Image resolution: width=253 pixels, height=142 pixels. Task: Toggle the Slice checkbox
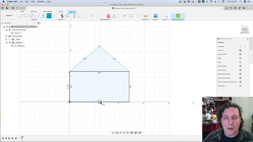pyautogui.click(x=240, y=62)
